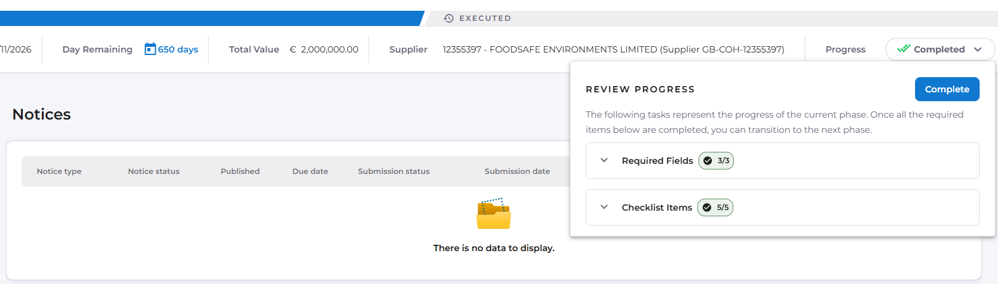Sort by the Notice type column header
The width and height of the screenshot is (998, 284).
pyautogui.click(x=59, y=171)
